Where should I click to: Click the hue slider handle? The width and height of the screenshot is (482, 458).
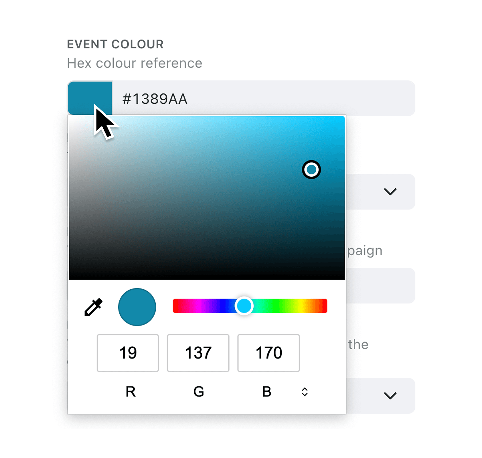(x=244, y=306)
